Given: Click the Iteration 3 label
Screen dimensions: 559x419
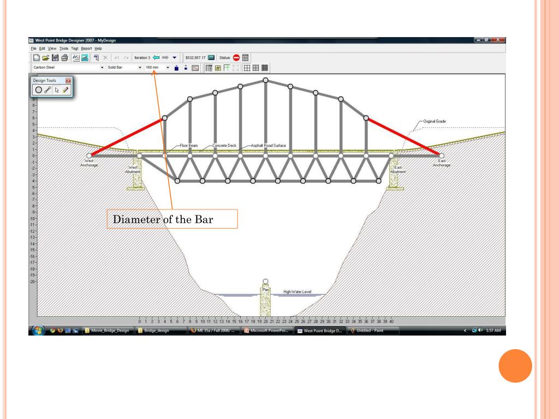Looking at the screenshot, I should pos(142,58).
